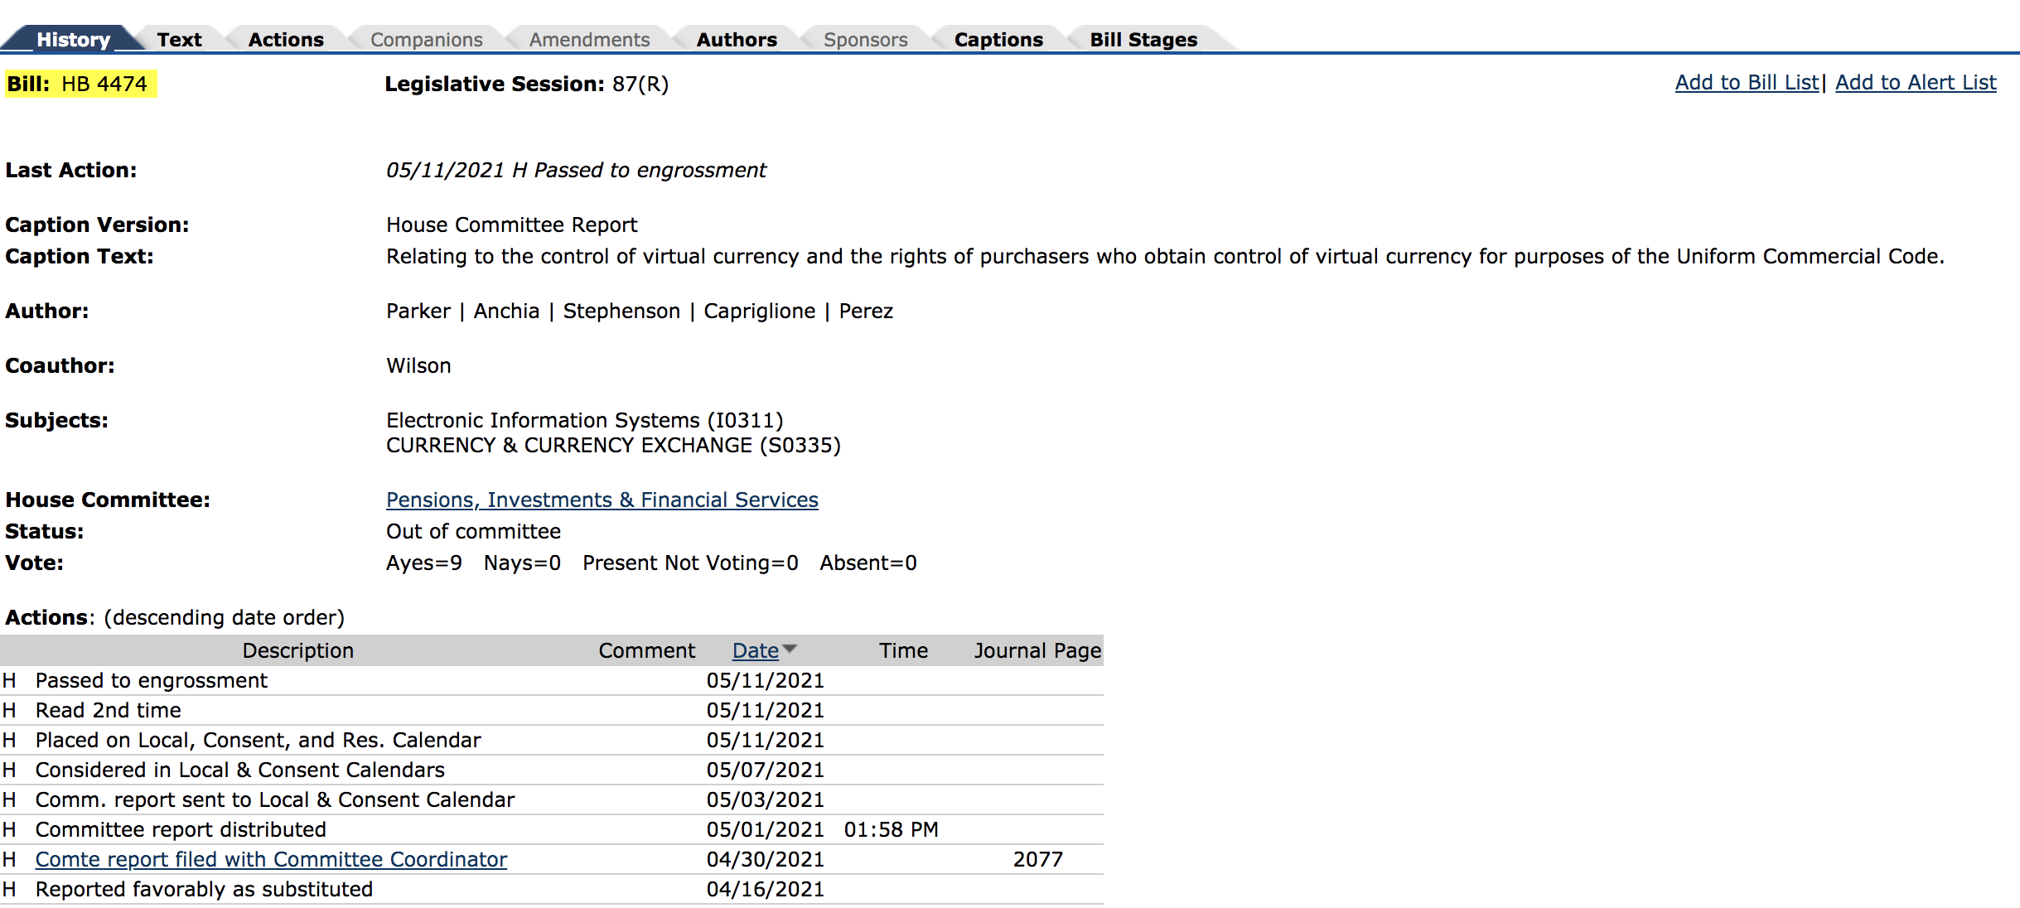Click the Add to Alert List link
Image resolution: width=2020 pixels, height=908 pixels.
(1916, 83)
